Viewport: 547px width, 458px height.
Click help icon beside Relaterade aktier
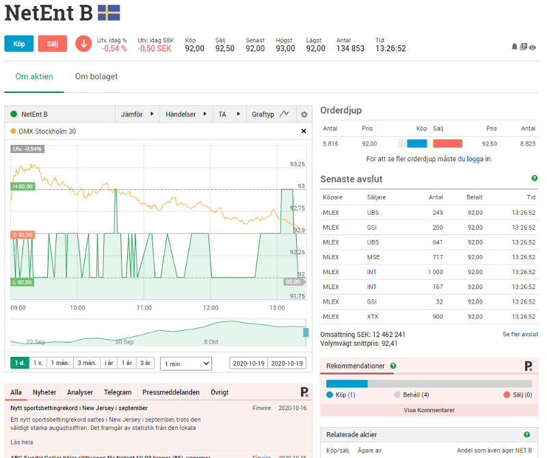526,435
